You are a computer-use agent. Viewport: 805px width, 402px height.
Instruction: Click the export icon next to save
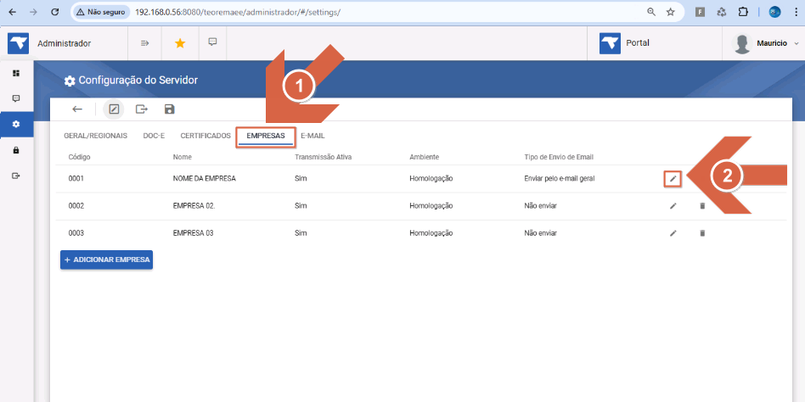point(141,109)
